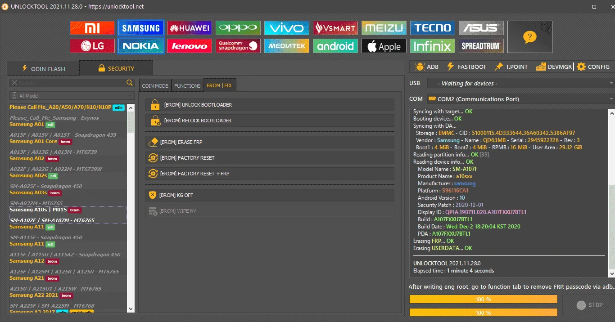Select the Apple brand tile
Viewport: 615px width, 322px height.
[384, 46]
